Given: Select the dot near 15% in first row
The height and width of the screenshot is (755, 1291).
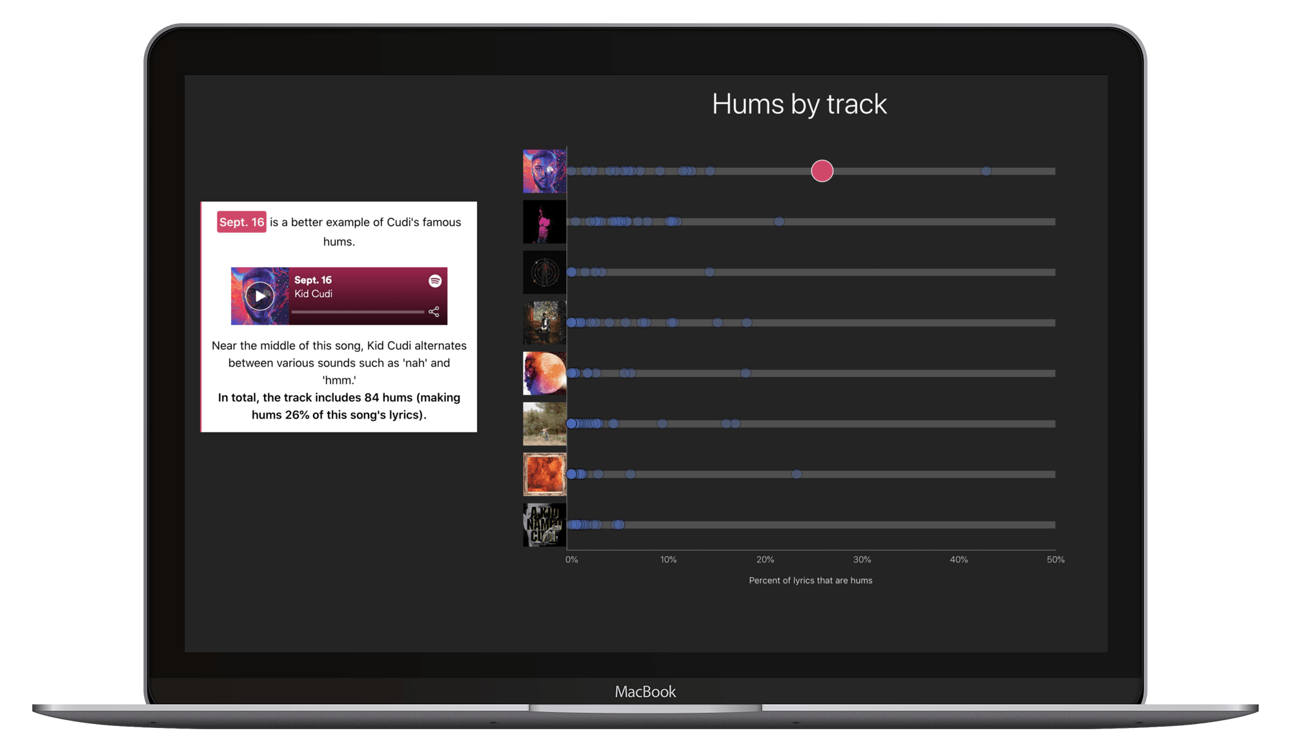Looking at the screenshot, I should [x=710, y=171].
